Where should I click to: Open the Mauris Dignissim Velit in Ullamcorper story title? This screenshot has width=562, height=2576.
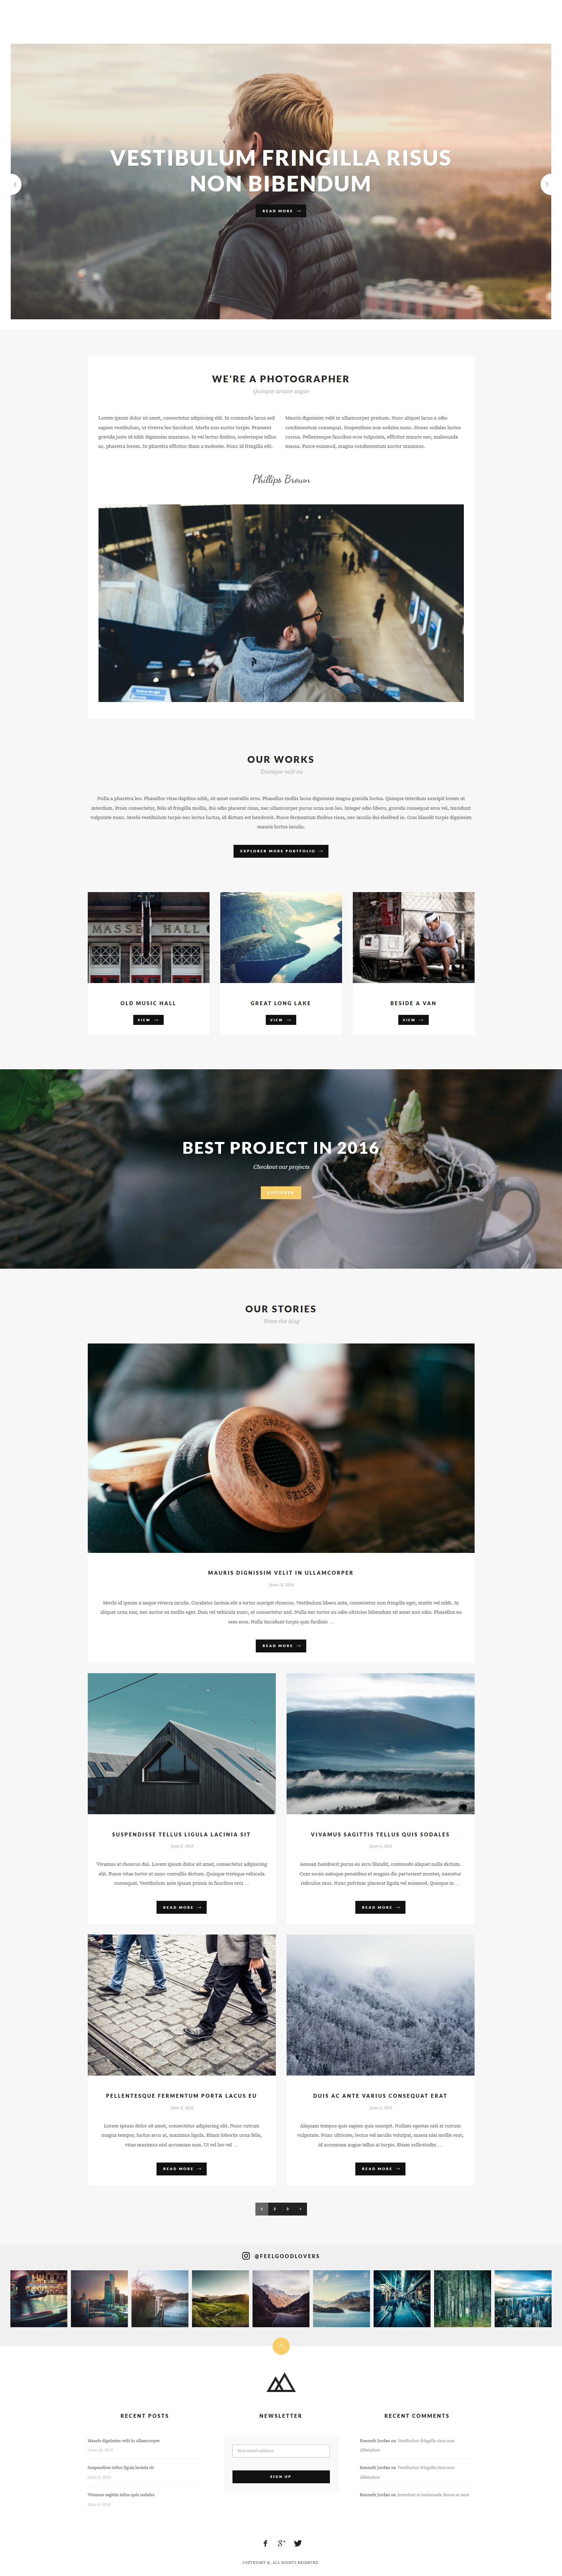click(281, 1572)
